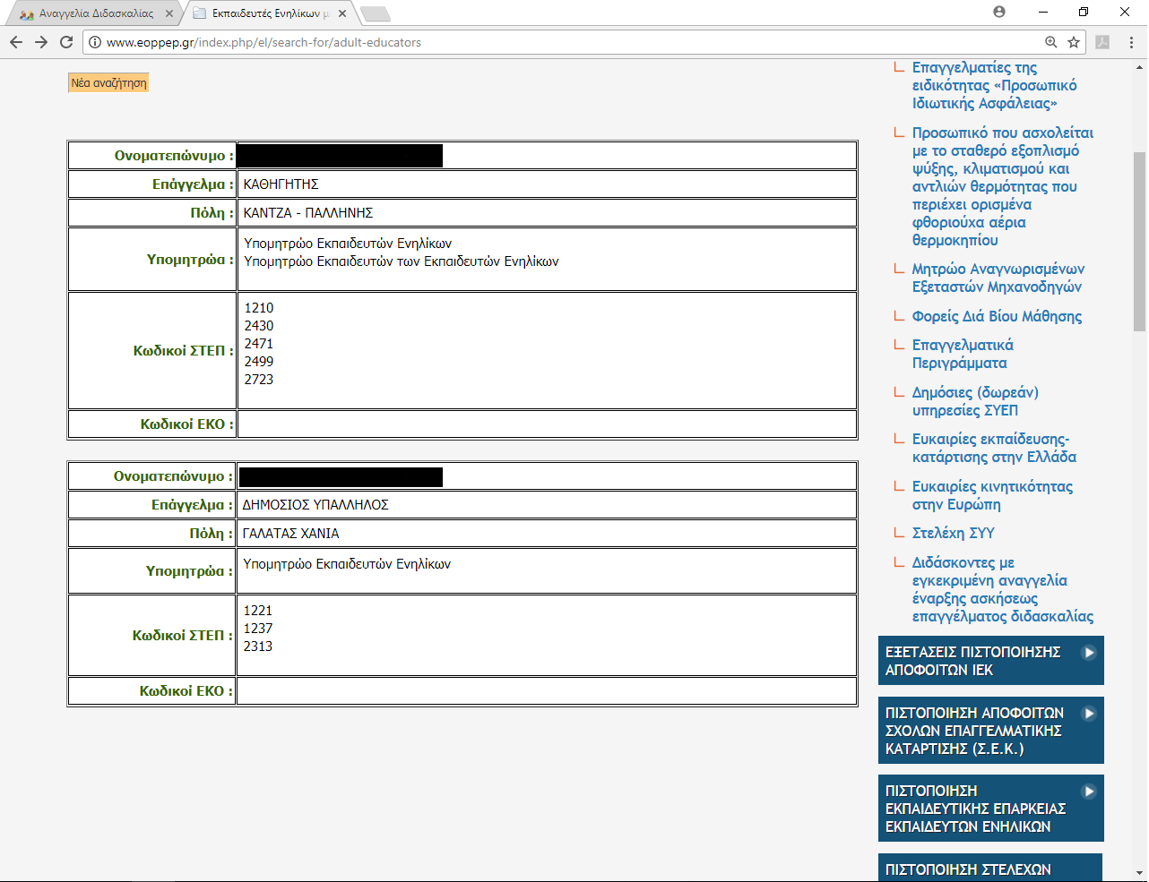This screenshot has width=1149, height=882.
Task: Click the zoom magnifier icon in address bar
Action: pyautogui.click(x=1051, y=42)
